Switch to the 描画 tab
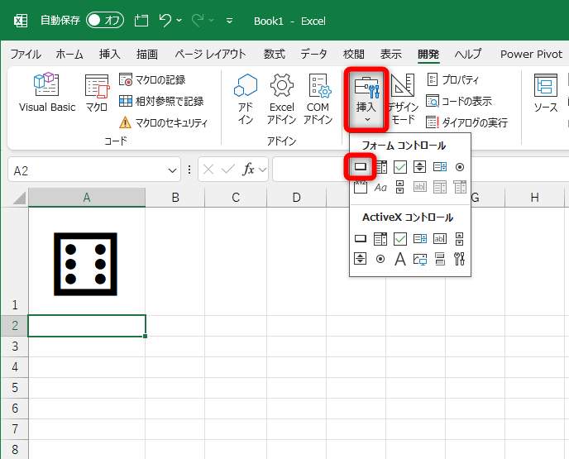569x459 pixels. click(x=147, y=54)
